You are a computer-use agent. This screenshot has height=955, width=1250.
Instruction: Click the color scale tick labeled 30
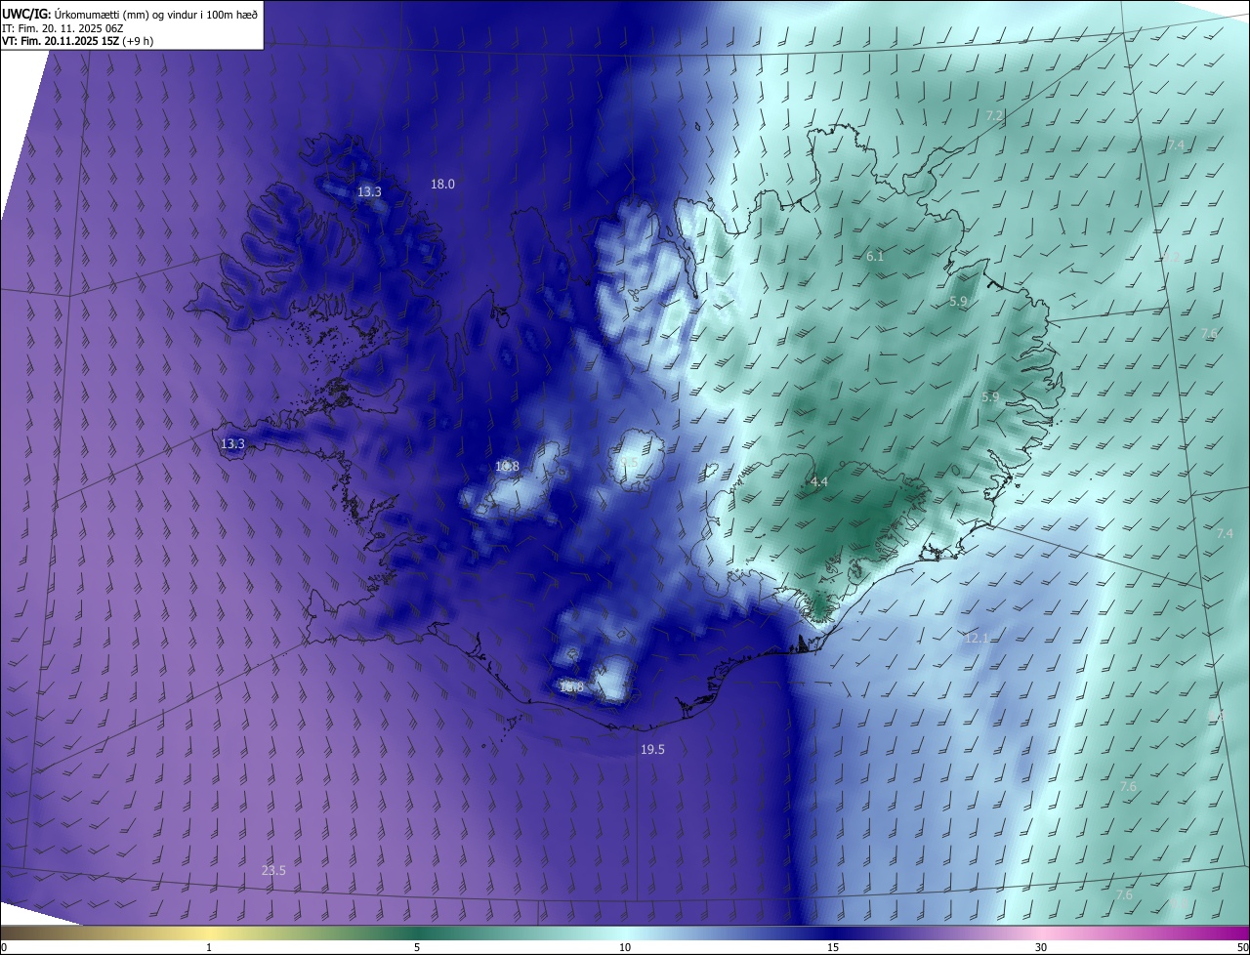click(x=1041, y=947)
